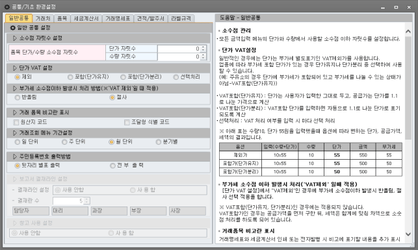Click the 단가 VAT설정 help heading

pyautogui.click(x=239, y=50)
